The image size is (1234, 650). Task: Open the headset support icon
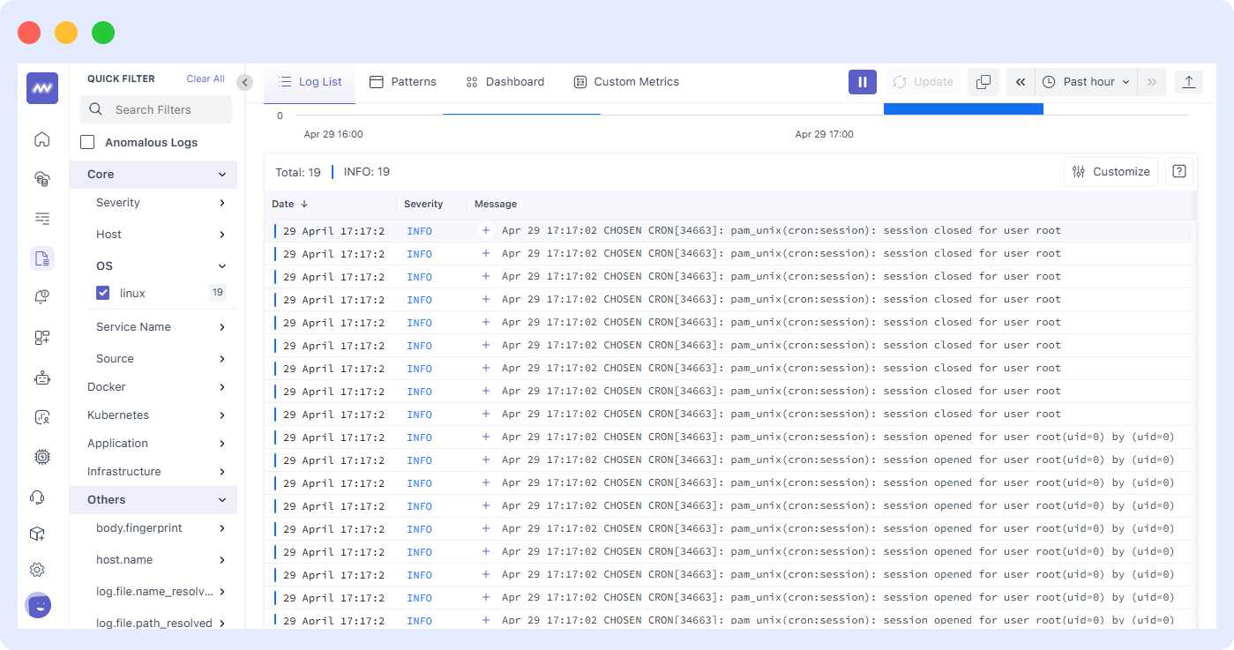[x=37, y=497]
